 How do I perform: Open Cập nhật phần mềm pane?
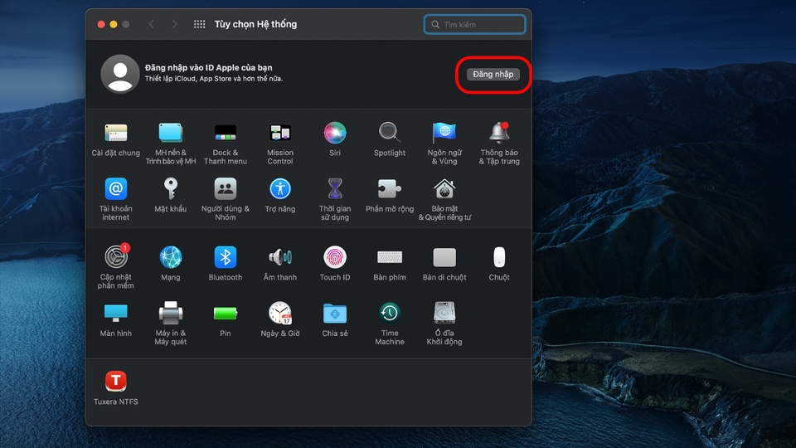[x=116, y=258]
